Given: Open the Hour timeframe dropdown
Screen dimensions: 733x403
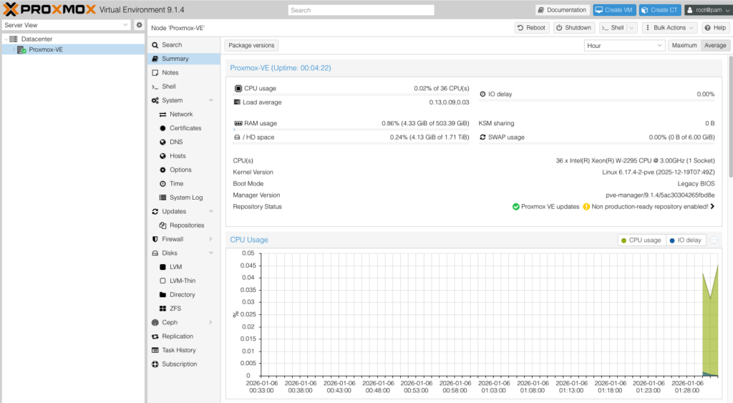Looking at the screenshot, I should tap(624, 45).
